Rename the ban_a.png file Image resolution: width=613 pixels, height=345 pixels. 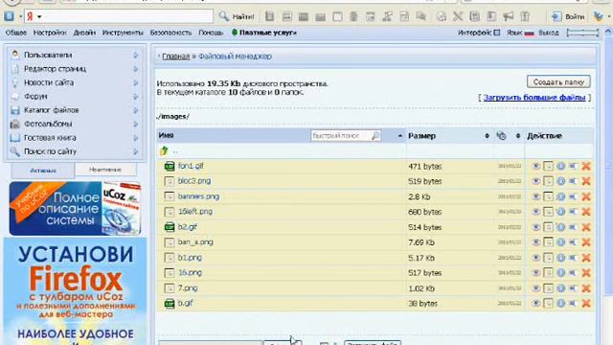coord(573,242)
